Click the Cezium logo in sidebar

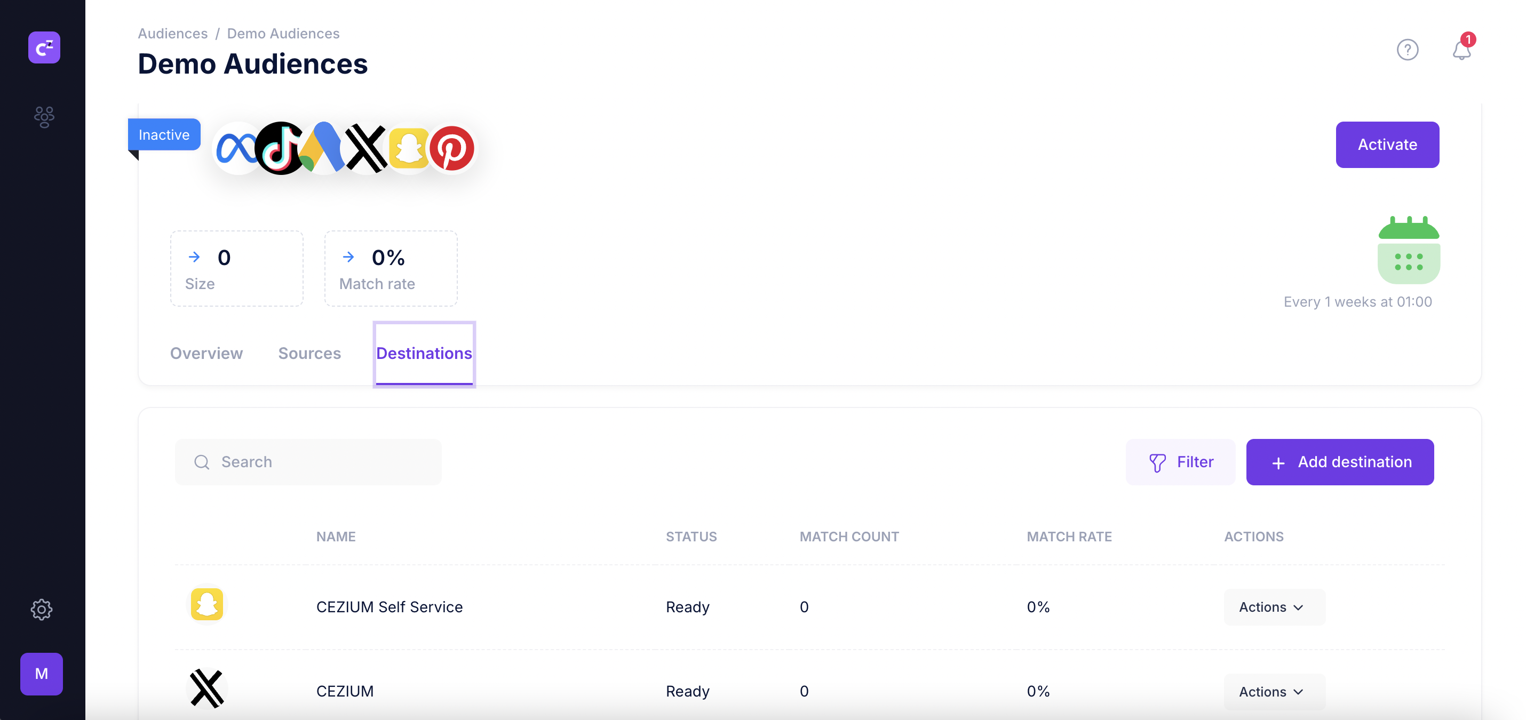click(44, 47)
